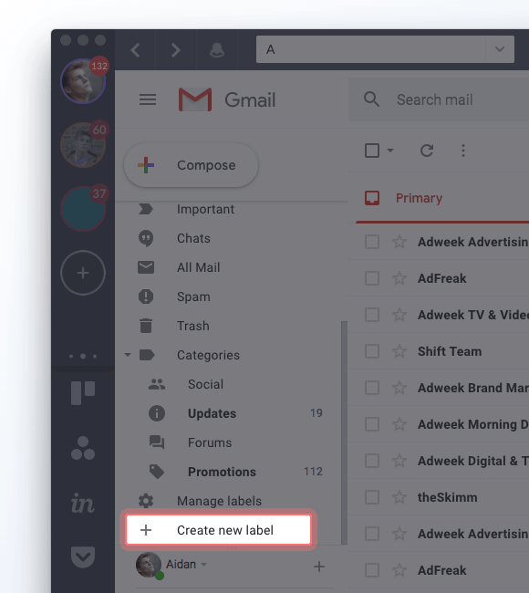Click the notification bell icon

[x=217, y=49]
